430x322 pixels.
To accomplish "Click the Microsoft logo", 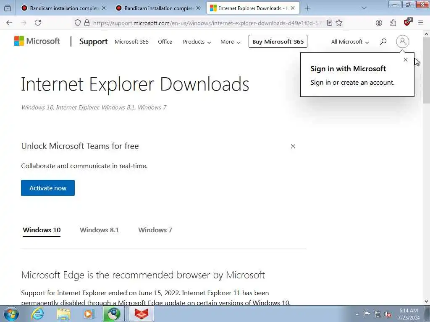I will 37,42.
